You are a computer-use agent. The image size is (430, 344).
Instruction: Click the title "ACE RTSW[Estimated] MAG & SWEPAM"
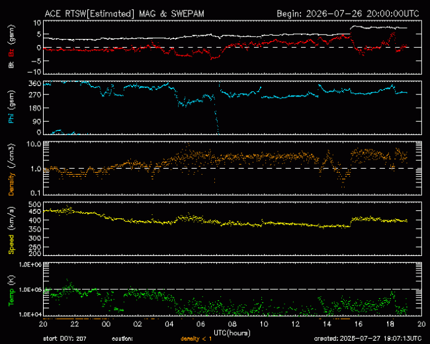(124, 14)
